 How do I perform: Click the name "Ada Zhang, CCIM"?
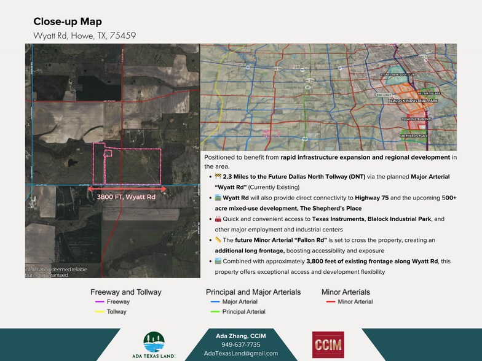coord(241,336)
